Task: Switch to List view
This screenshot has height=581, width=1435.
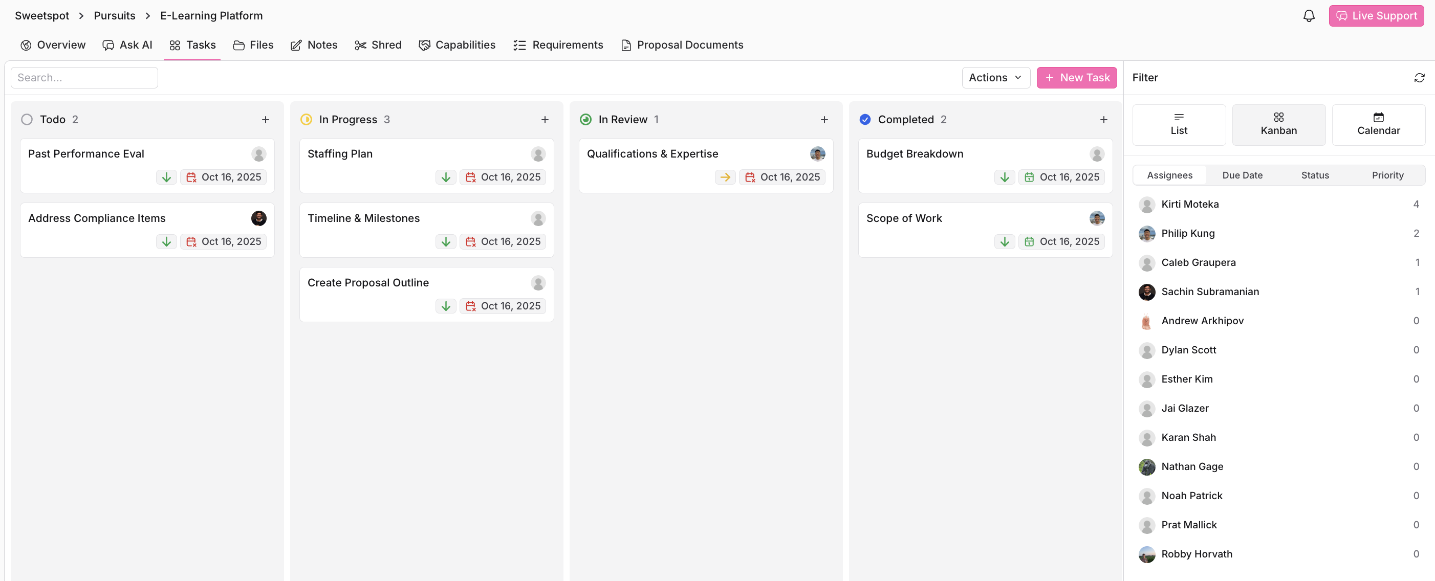Action: click(1178, 125)
